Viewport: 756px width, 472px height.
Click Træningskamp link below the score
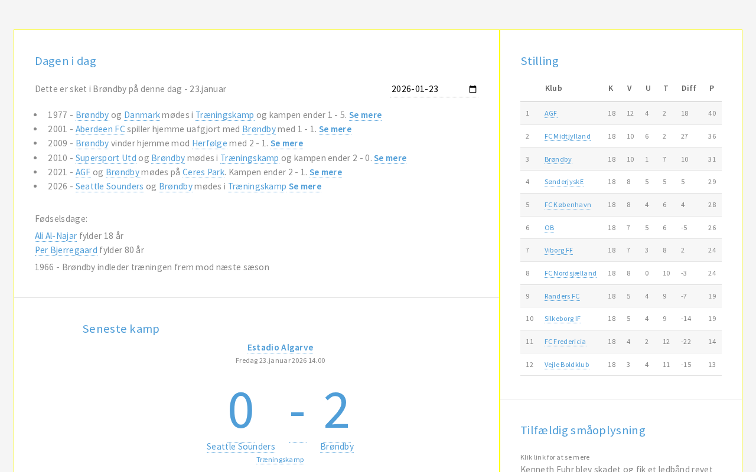(280, 460)
